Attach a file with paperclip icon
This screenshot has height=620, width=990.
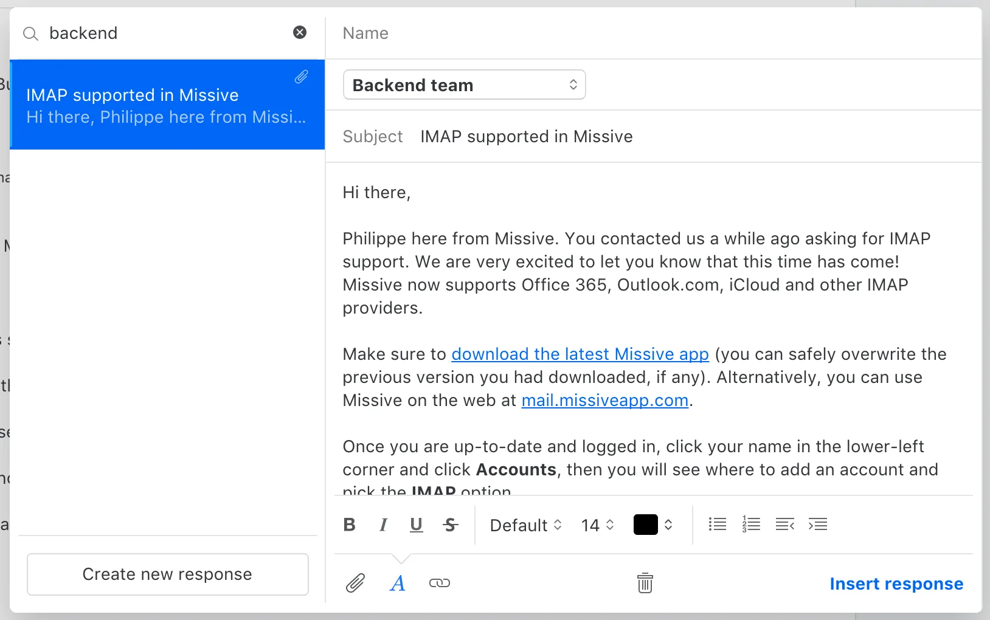(x=356, y=583)
